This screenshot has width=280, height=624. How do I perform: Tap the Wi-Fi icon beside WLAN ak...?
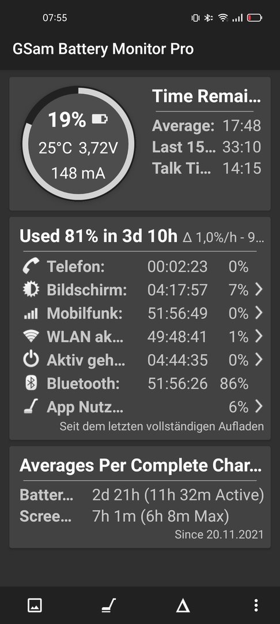[31, 337]
